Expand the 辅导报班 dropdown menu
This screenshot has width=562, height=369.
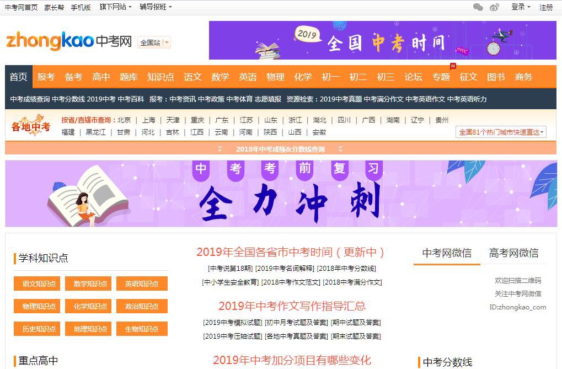click(x=156, y=7)
